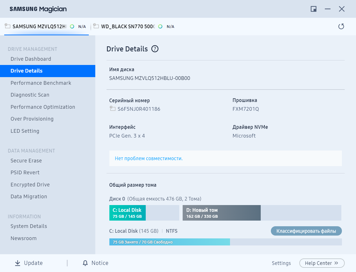The width and height of the screenshot is (356, 272).
Task: Open the Settings link
Action: point(281,263)
